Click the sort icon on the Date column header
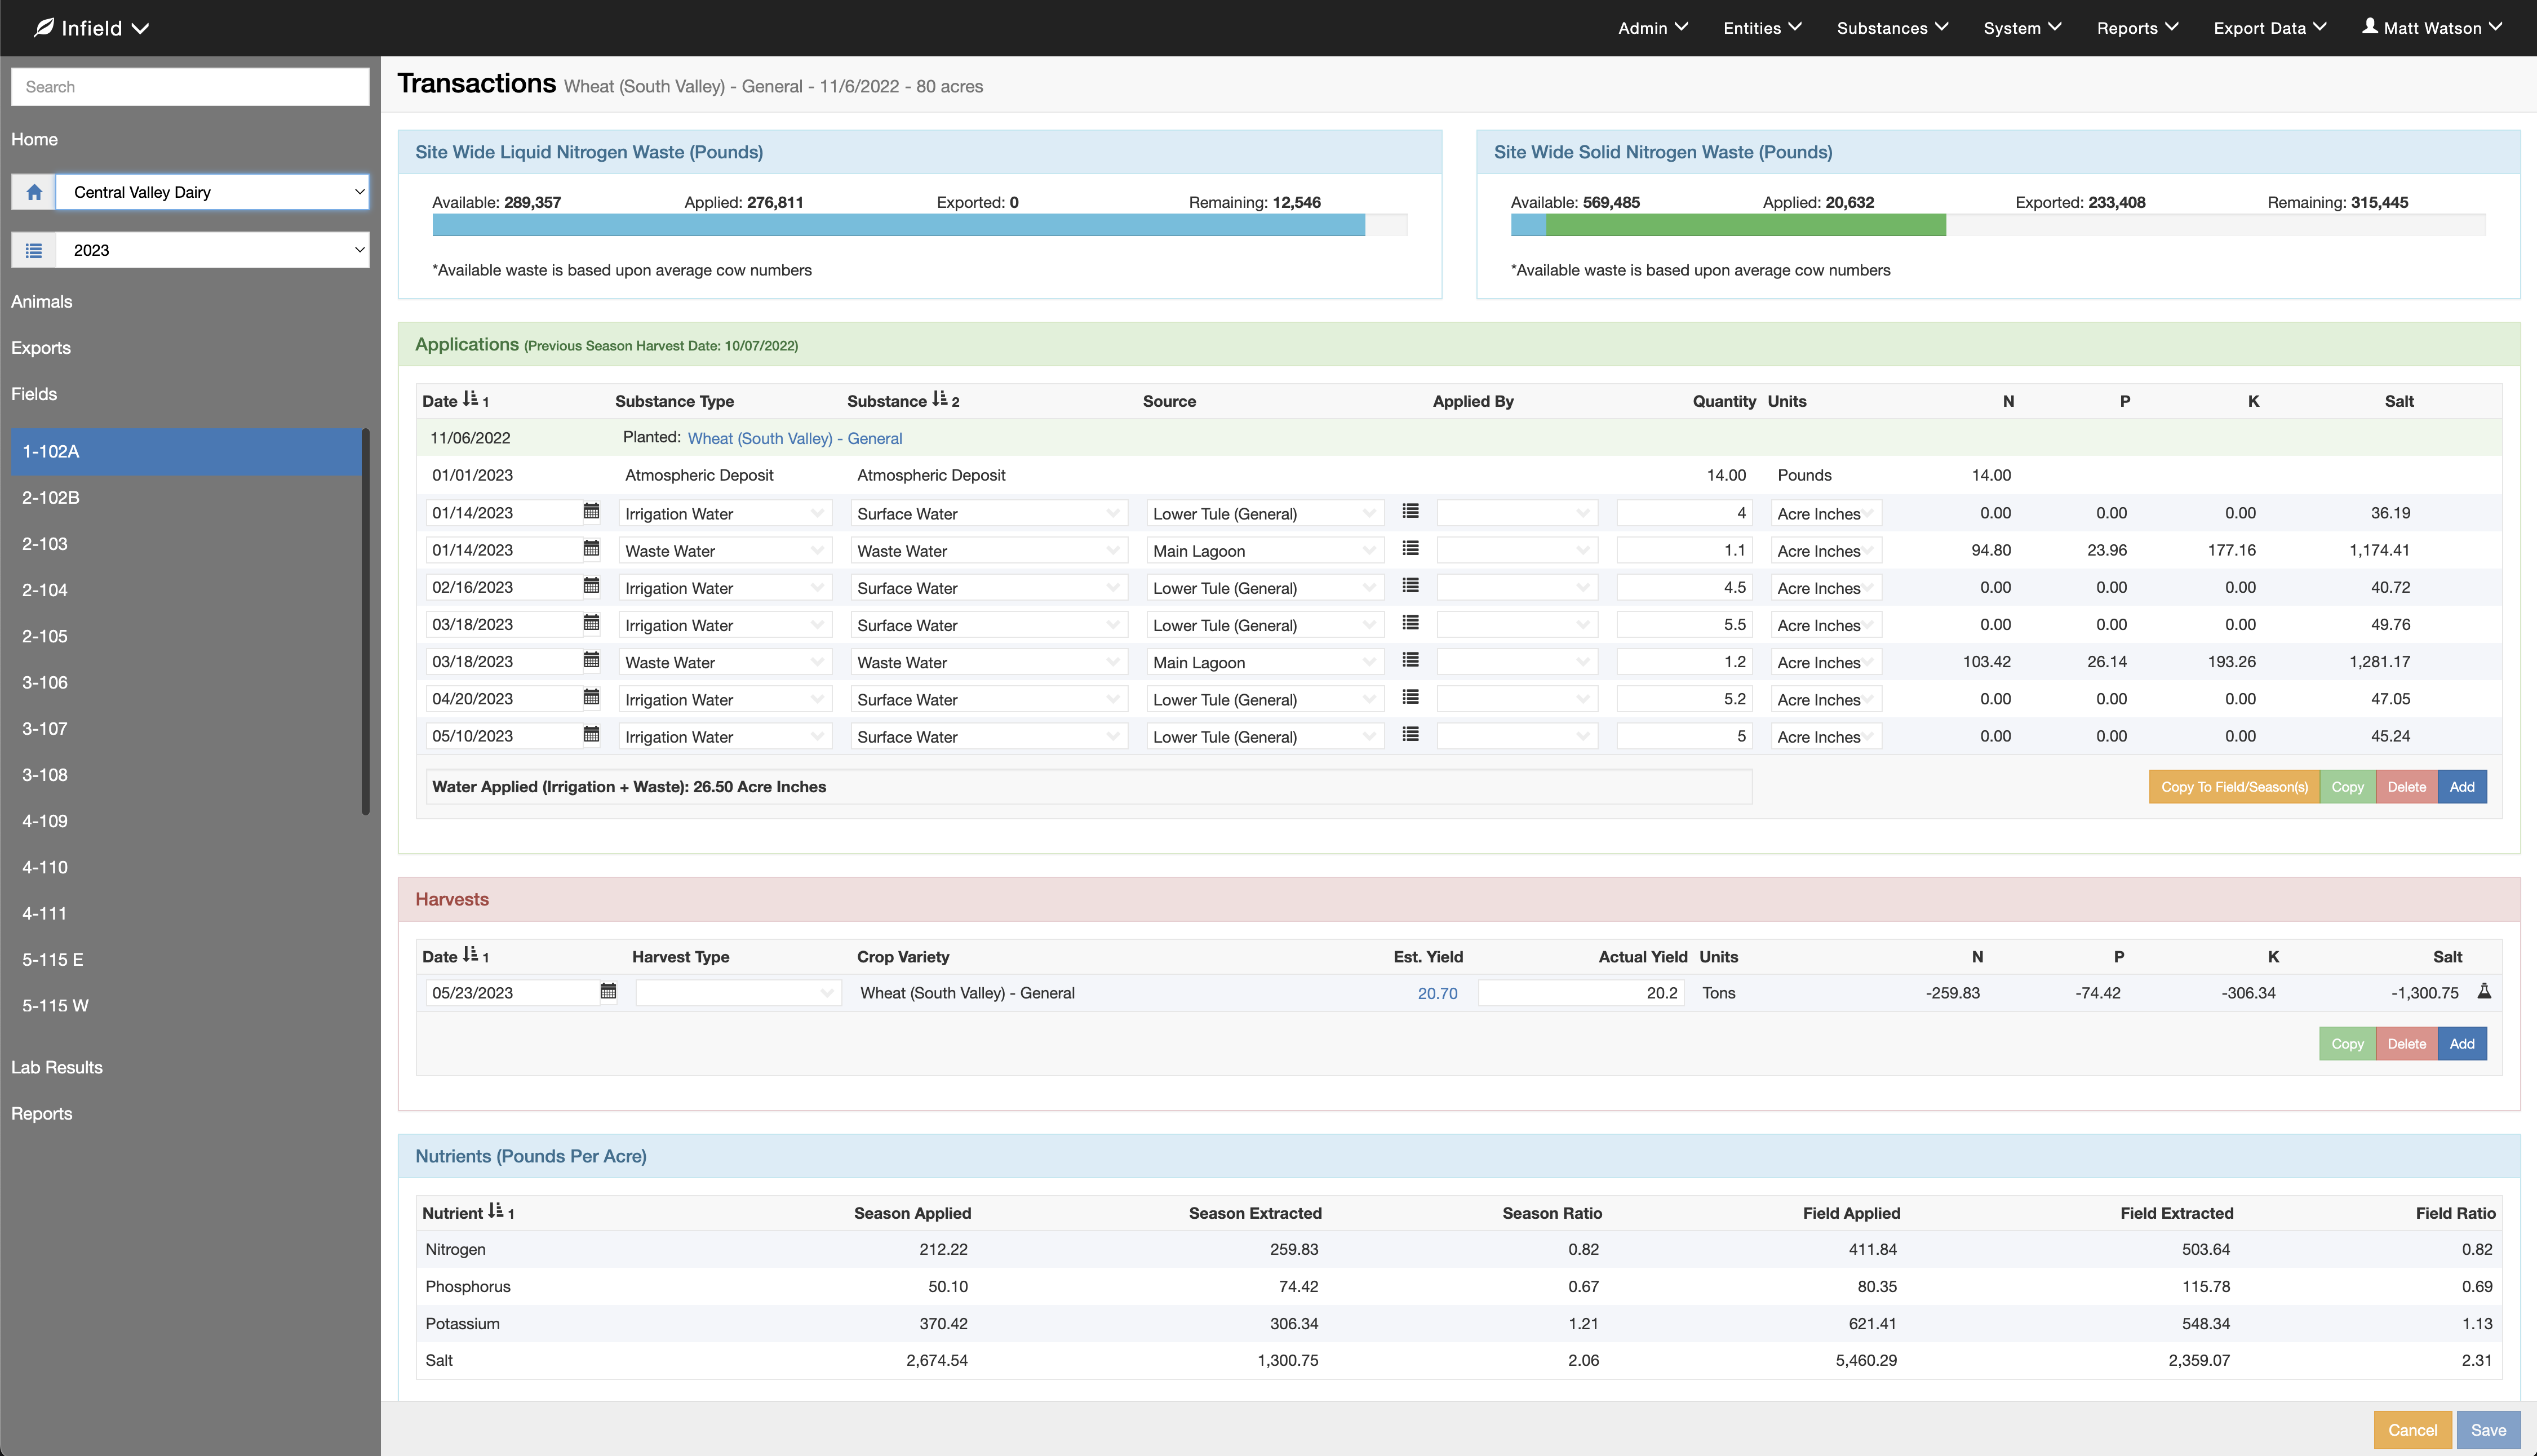The image size is (2537, 1456). click(x=468, y=399)
